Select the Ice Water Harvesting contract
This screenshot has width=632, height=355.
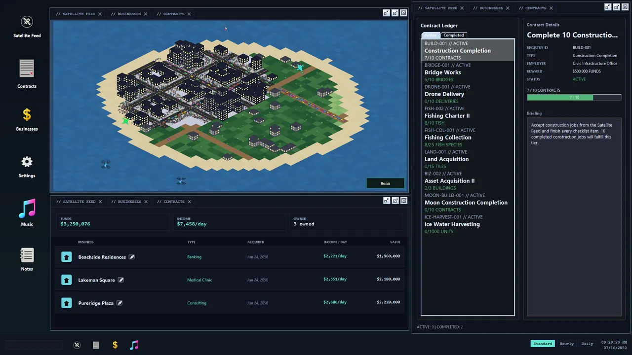click(468, 224)
